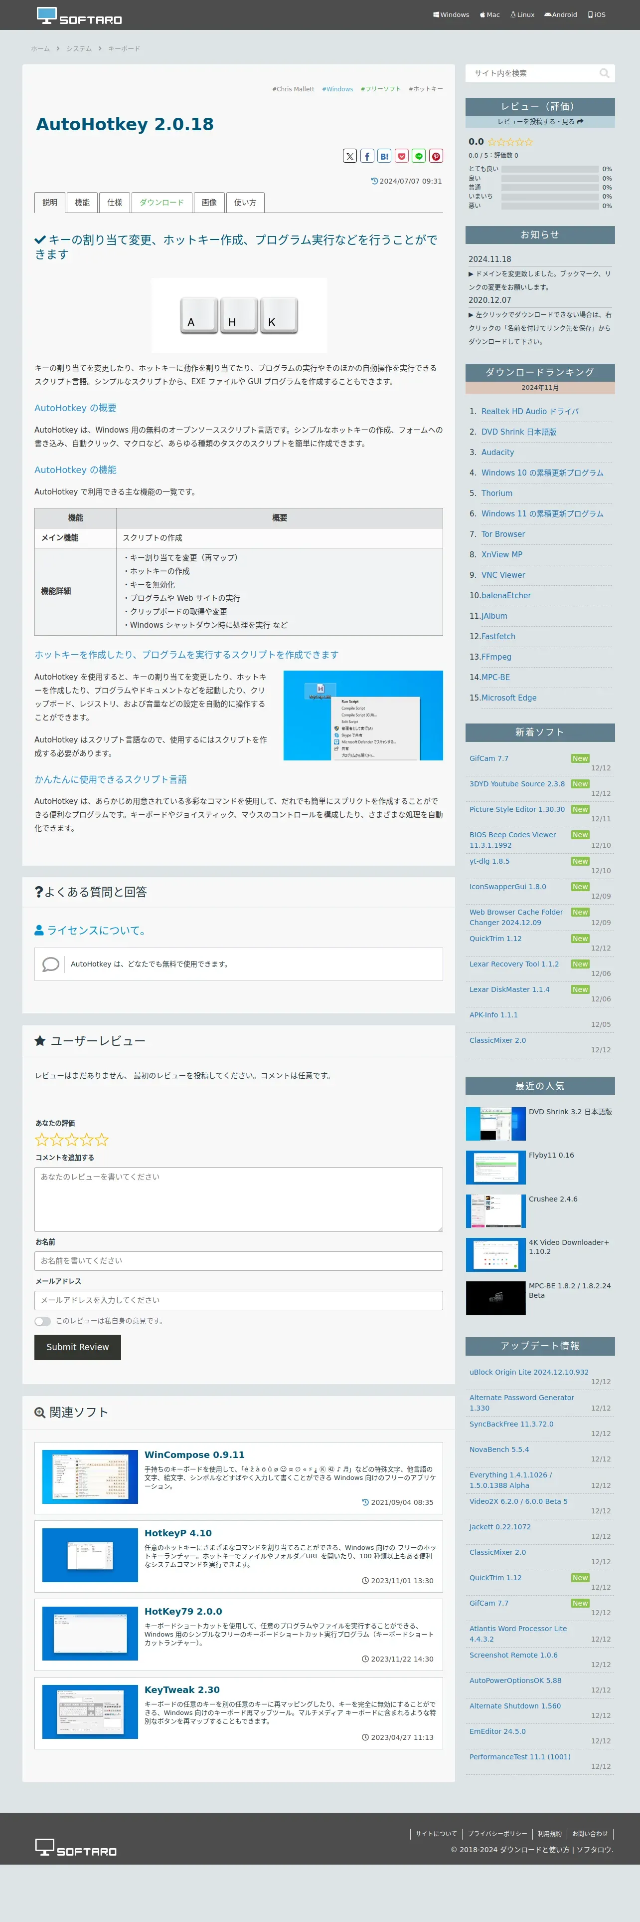
Task: Open the Linux category in the top navigation
Action: coord(522,15)
